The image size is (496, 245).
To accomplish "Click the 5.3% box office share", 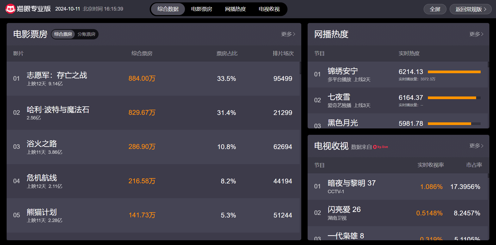I will click(228, 215).
